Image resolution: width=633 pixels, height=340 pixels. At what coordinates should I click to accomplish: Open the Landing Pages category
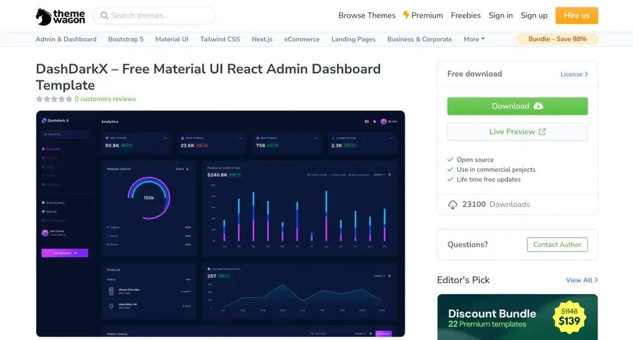(353, 39)
